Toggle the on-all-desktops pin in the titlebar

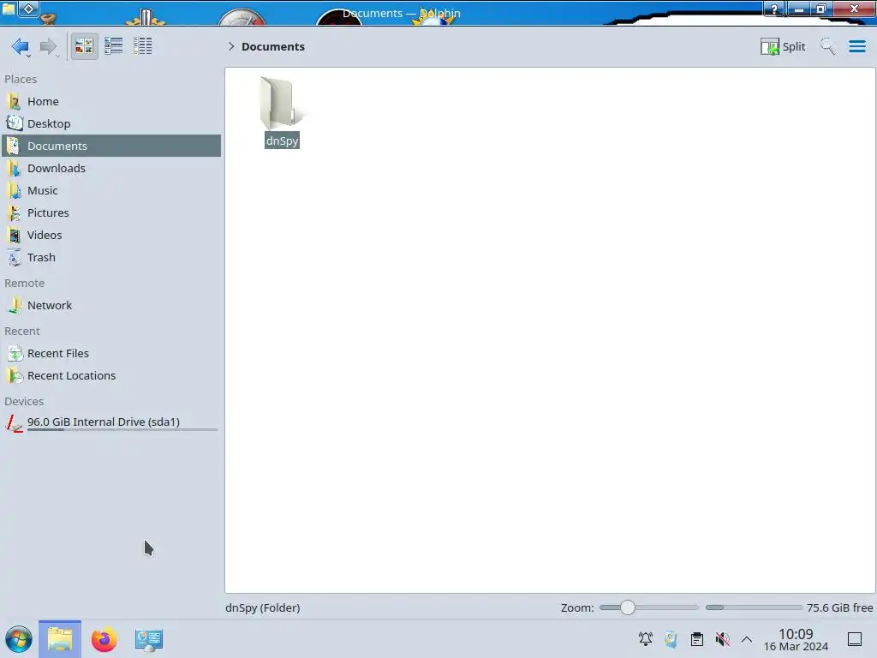point(29,9)
